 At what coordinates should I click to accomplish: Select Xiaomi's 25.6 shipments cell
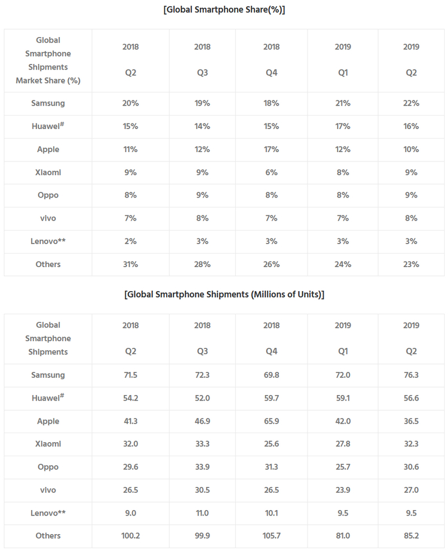point(271,444)
